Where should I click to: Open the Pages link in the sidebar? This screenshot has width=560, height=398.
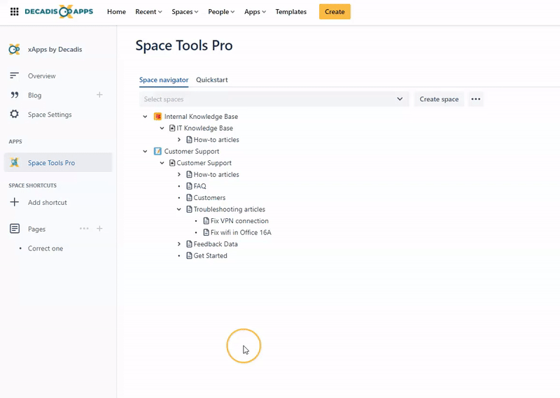click(x=36, y=229)
